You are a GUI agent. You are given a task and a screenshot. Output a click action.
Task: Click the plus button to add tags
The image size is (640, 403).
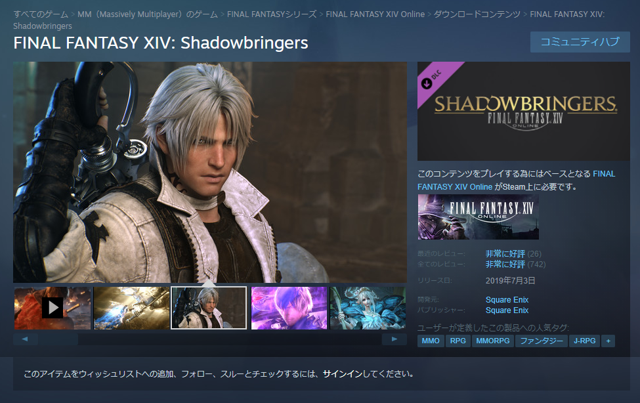pos(608,341)
